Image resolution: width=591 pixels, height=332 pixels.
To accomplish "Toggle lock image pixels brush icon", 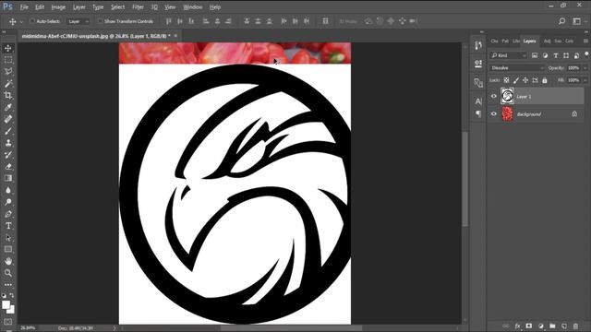I will click(x=516, y=80).
